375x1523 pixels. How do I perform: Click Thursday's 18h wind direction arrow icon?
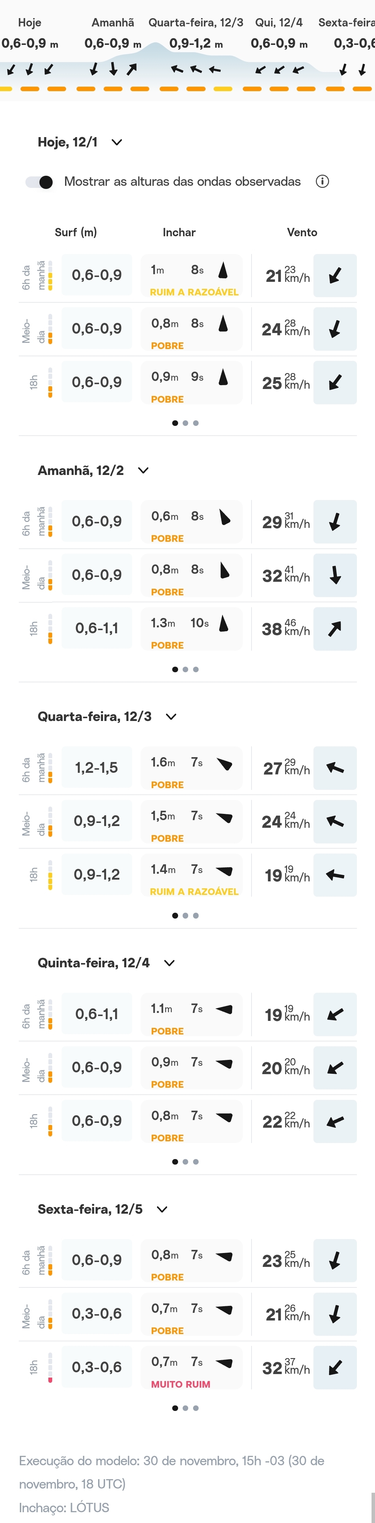pos(335,1121)
